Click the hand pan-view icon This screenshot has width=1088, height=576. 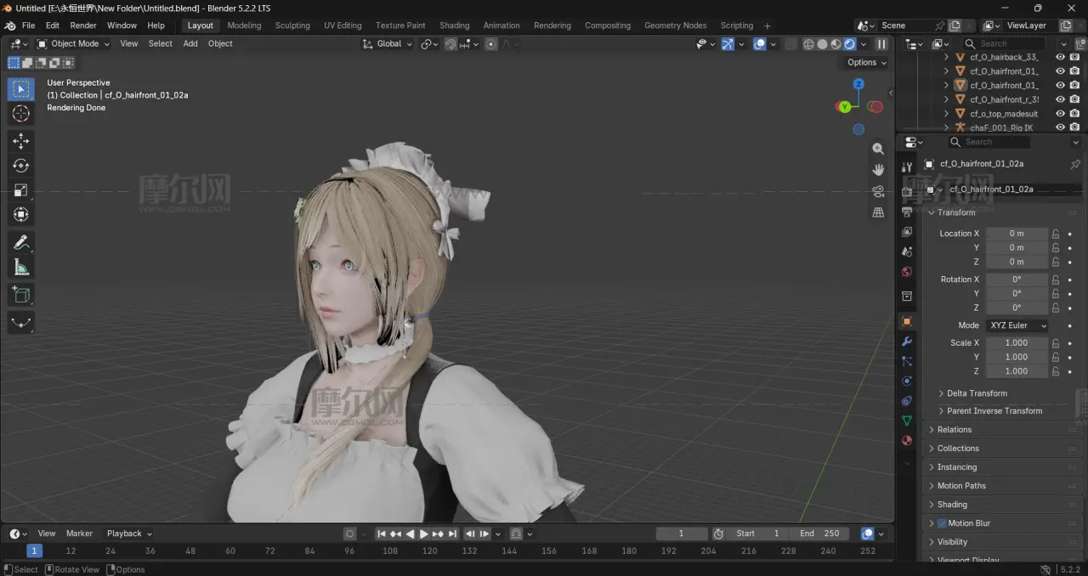click(878, 170)
